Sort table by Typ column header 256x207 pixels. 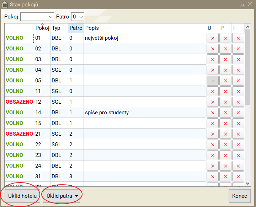(56, 28)
